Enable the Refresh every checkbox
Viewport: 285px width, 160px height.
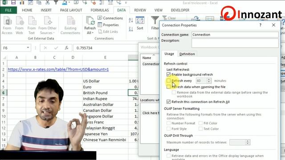pyautogui.click(x=168, y=80)
